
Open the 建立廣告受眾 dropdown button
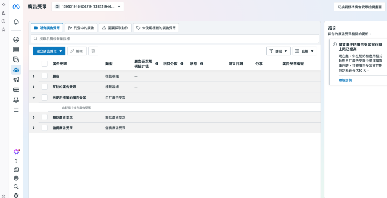point(49,51)
